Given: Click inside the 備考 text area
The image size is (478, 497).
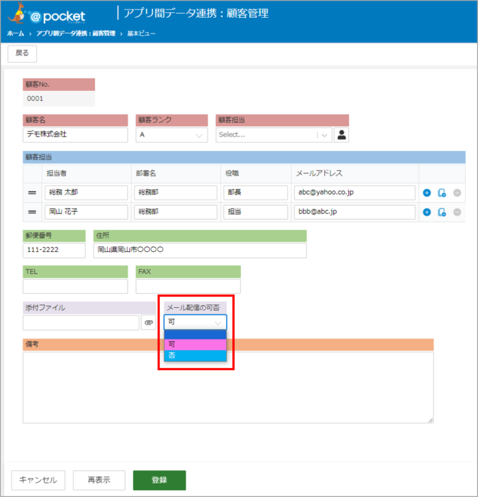Looking at the screenshot, I should (228, 387).
